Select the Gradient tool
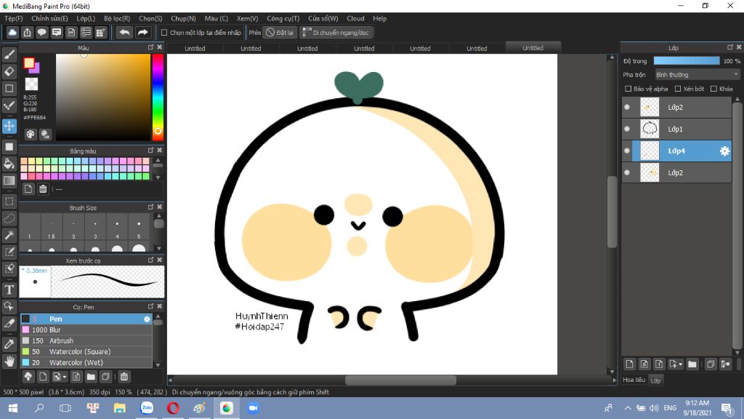Viewport: 744px width, 419px height. [9, 180]
